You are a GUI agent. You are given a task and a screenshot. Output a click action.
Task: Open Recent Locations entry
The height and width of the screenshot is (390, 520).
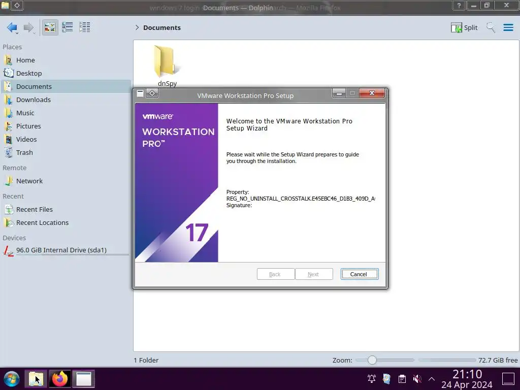pyautogui.click(x=66, y=223)
